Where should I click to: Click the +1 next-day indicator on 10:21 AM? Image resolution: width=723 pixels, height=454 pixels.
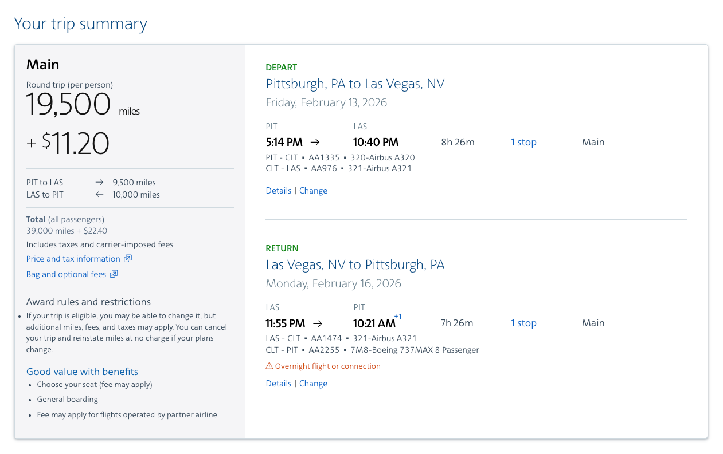click(x=398, y=315)
